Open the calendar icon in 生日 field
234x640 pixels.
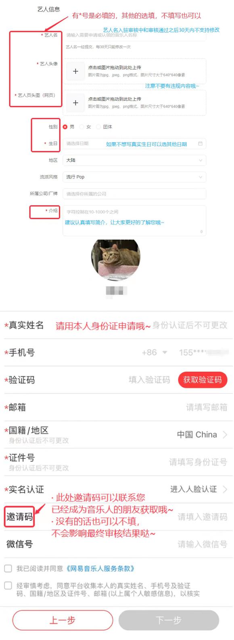pyautogui.click(x=201, y=143)
